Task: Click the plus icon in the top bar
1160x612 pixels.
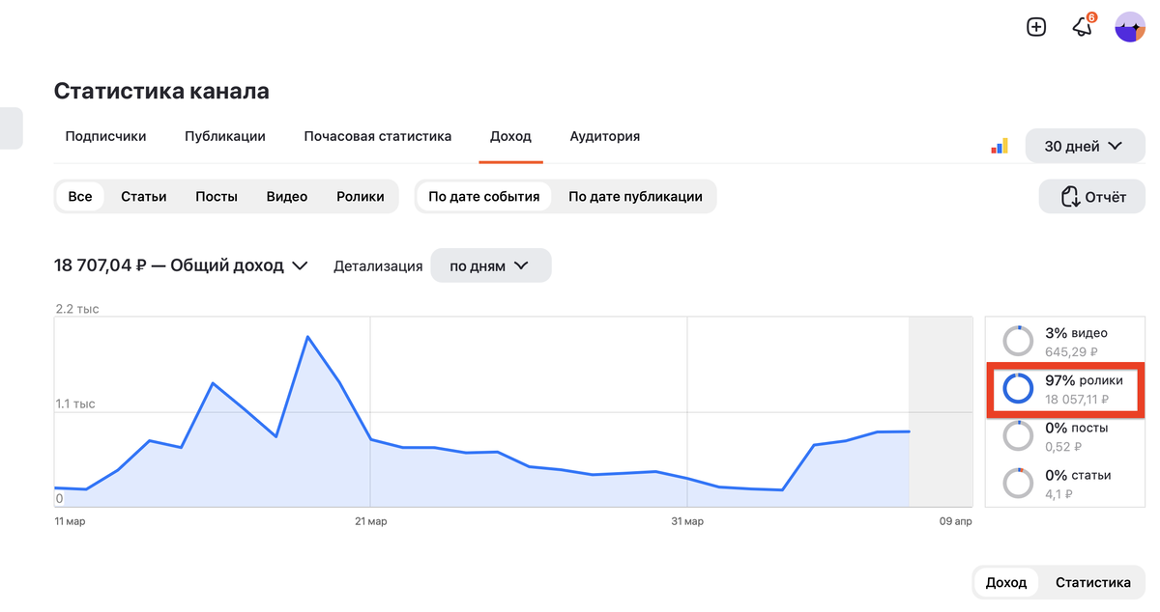Action: (1035, 27)
